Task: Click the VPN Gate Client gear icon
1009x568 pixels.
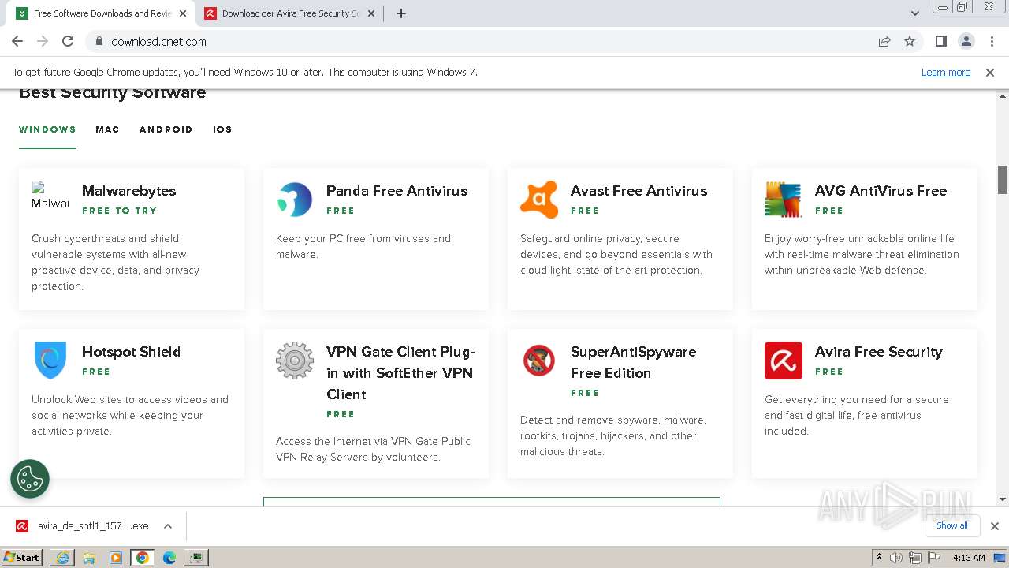Action: (x=295, y=361)
